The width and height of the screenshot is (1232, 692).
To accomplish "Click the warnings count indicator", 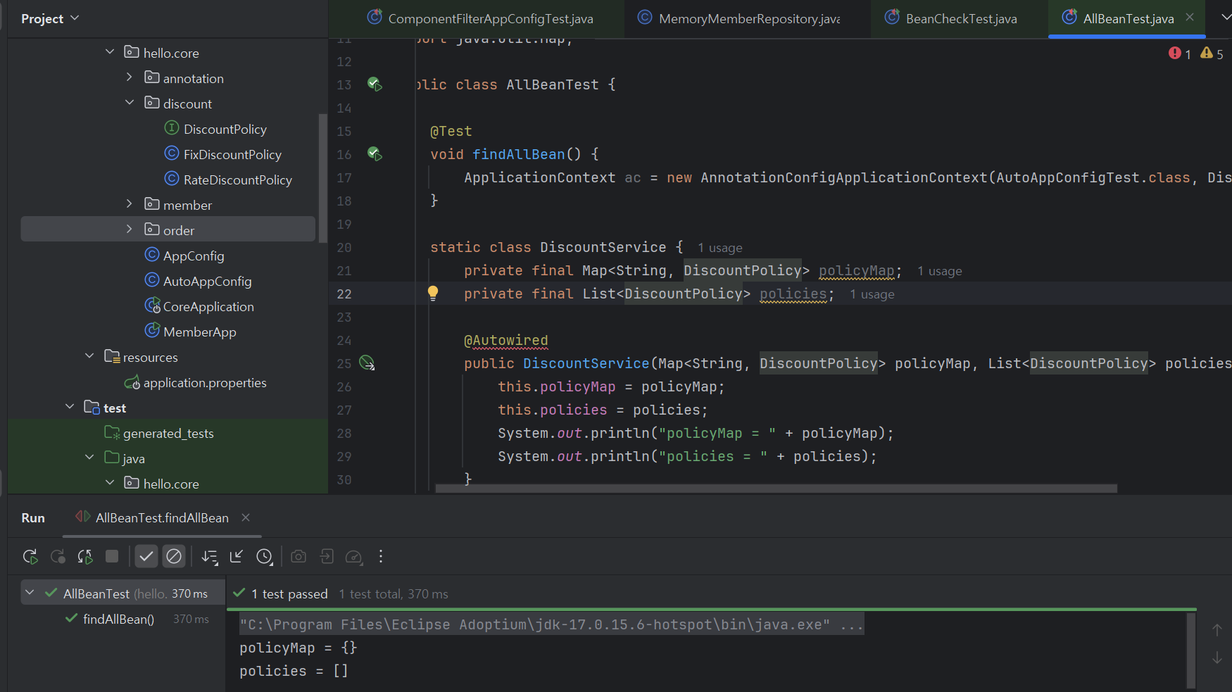I will coord(1212,54).
